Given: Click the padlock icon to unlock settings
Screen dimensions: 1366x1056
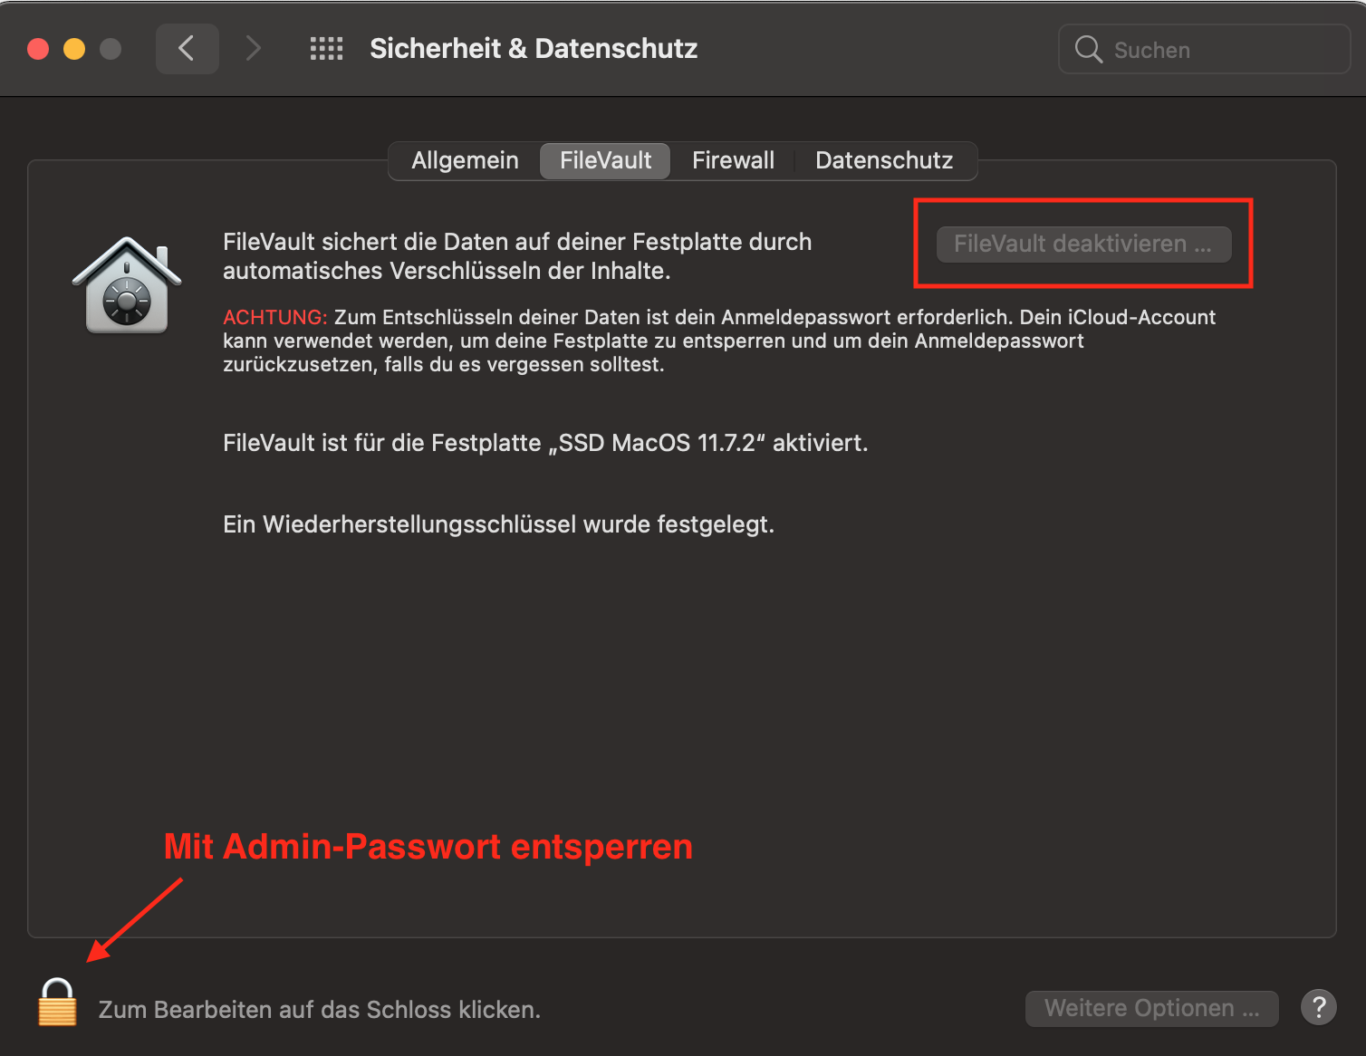Looking at the screenshot, I should coord(57,1003).
